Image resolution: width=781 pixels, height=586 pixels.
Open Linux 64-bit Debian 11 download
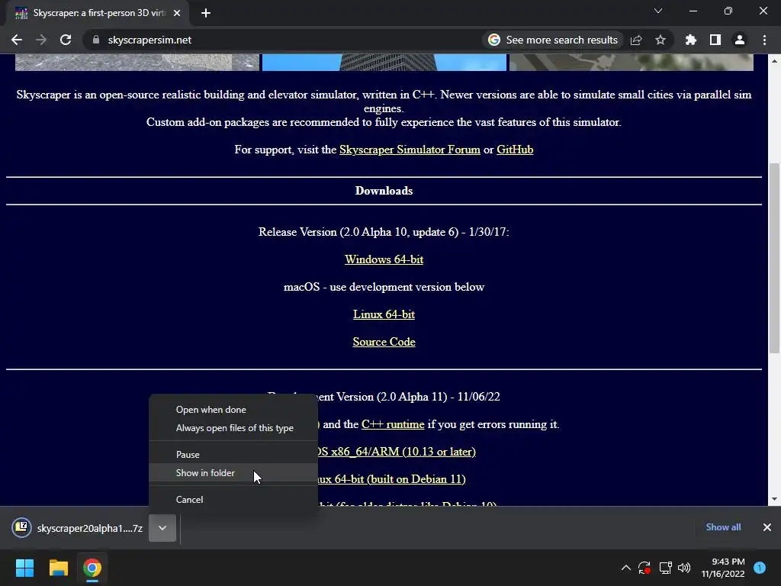click(392, 479)
